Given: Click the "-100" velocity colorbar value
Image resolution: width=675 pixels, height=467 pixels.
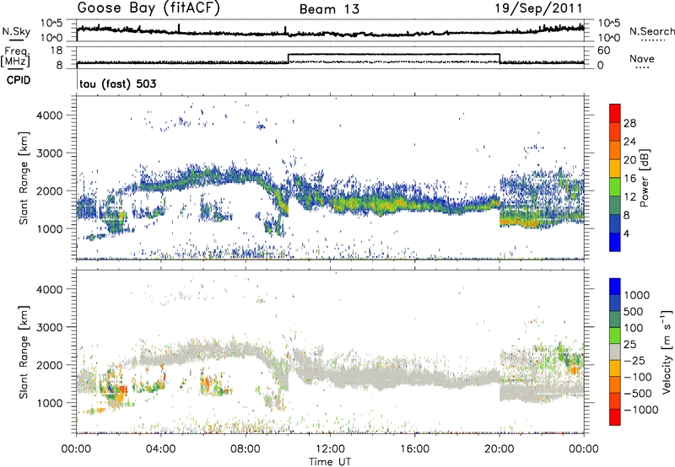Looking at the screenshot, I should (x=638, y=377).
